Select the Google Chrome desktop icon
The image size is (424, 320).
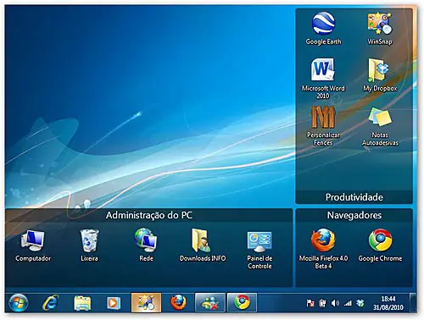pyautogui.click(x=380, y=246)
